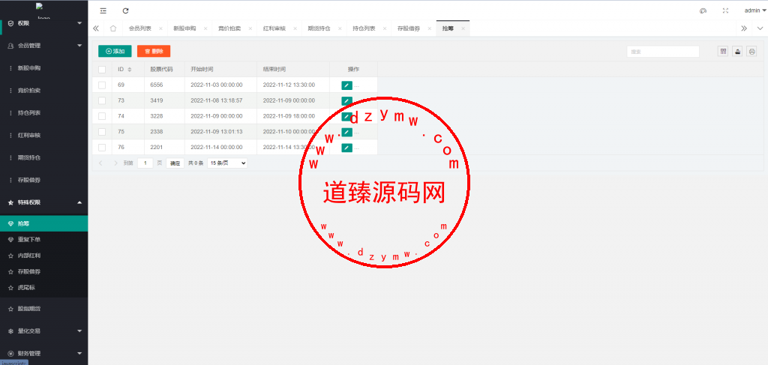
Task: Switch to the 期货持仓 tab
Action: click(319, 28)
